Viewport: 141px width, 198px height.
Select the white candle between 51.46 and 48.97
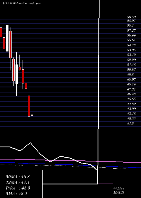click(x=17, y=74)
